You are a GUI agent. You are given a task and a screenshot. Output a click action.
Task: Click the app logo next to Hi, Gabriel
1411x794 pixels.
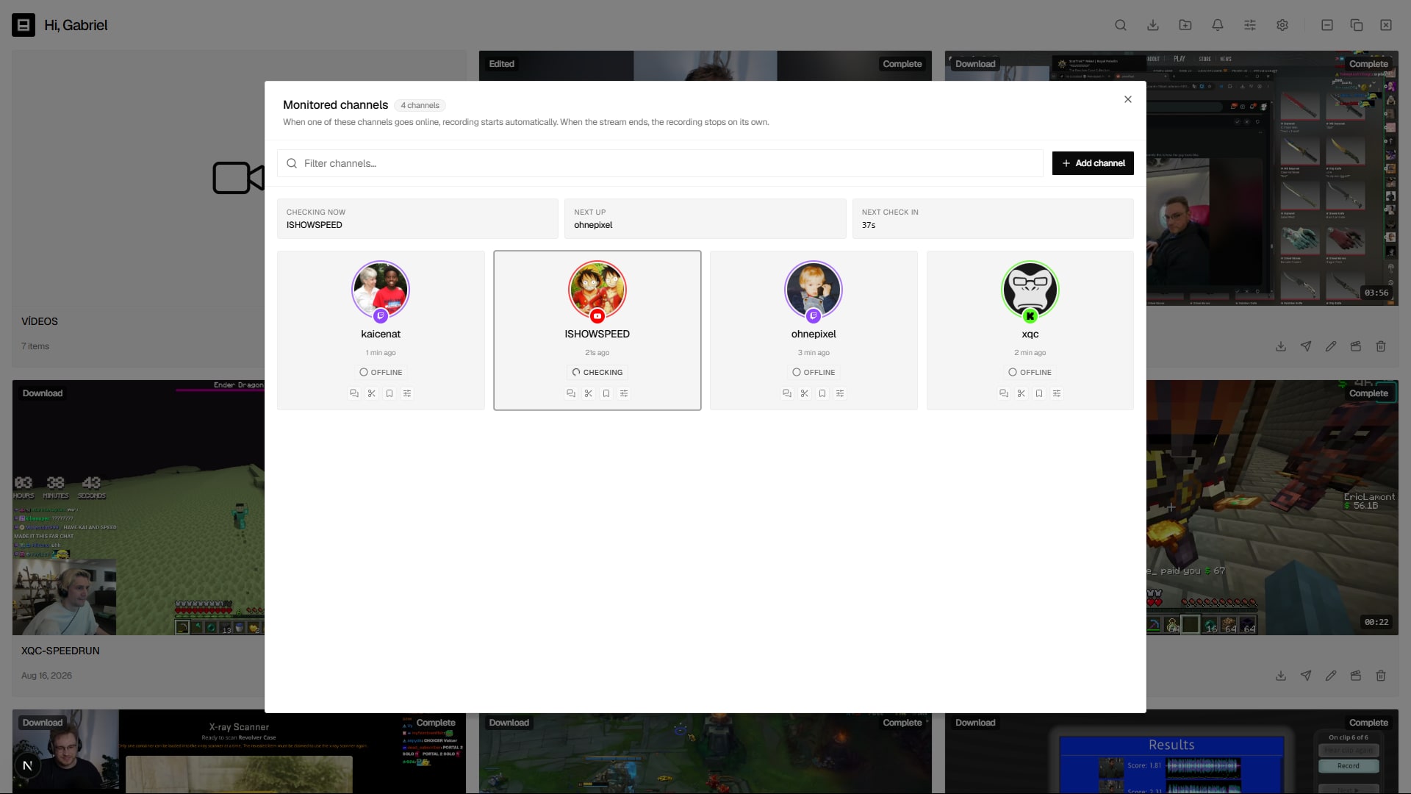click(x=24, y=25)
